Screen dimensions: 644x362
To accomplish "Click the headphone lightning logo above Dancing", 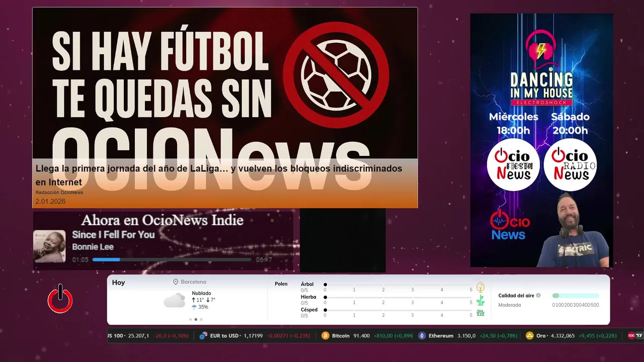I will (x=541, y=48).
